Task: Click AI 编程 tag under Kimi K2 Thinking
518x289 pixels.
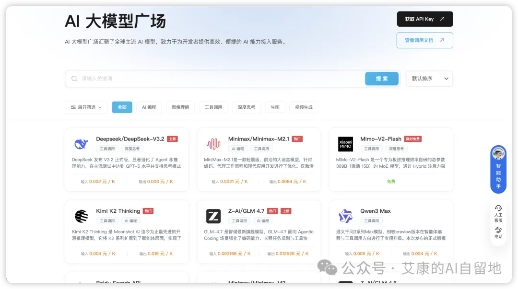Action: (131, 221)
